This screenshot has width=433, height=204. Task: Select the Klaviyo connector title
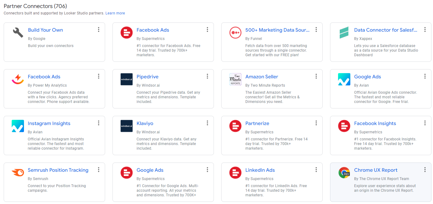145,123
